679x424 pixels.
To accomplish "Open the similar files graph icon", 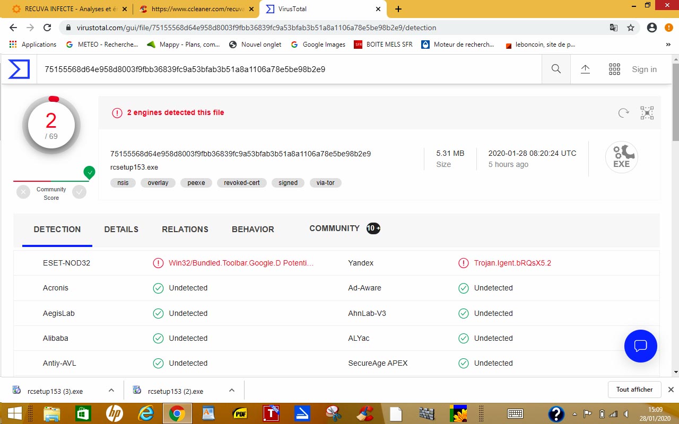I will tap(647, 112).
